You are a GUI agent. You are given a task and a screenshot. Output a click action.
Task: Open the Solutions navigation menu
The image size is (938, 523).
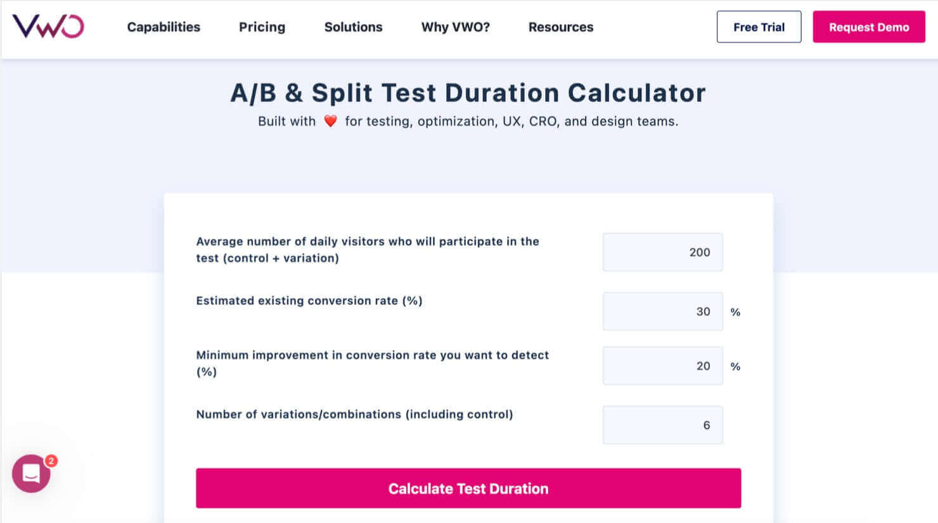tap(353, 27)
